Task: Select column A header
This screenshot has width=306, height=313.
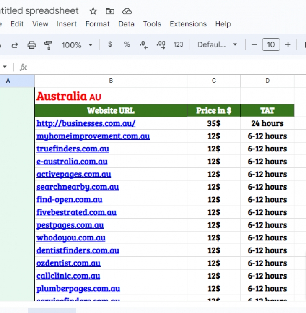Action: [17, 81]
